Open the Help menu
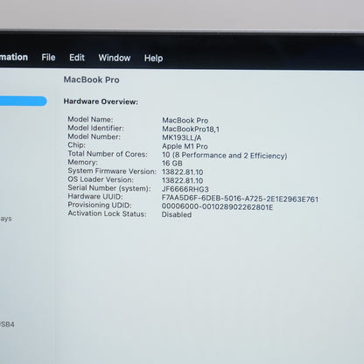 coord(153,58)
